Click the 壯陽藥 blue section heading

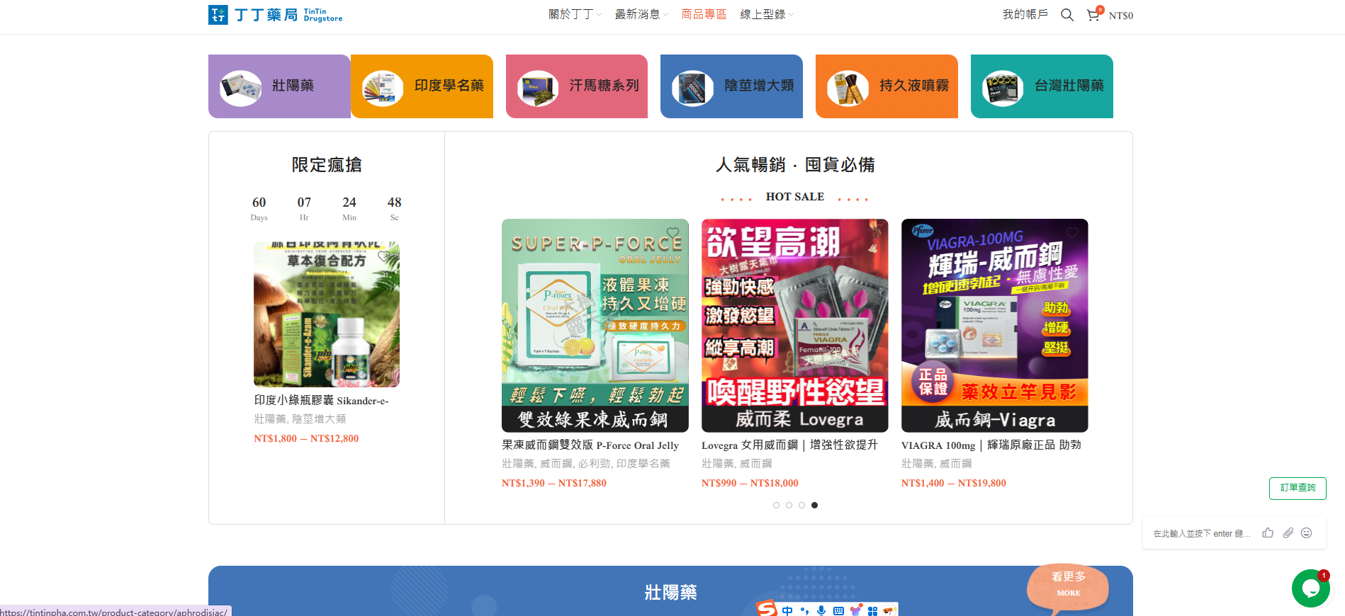pyautogui.click(x=670, y=593)
